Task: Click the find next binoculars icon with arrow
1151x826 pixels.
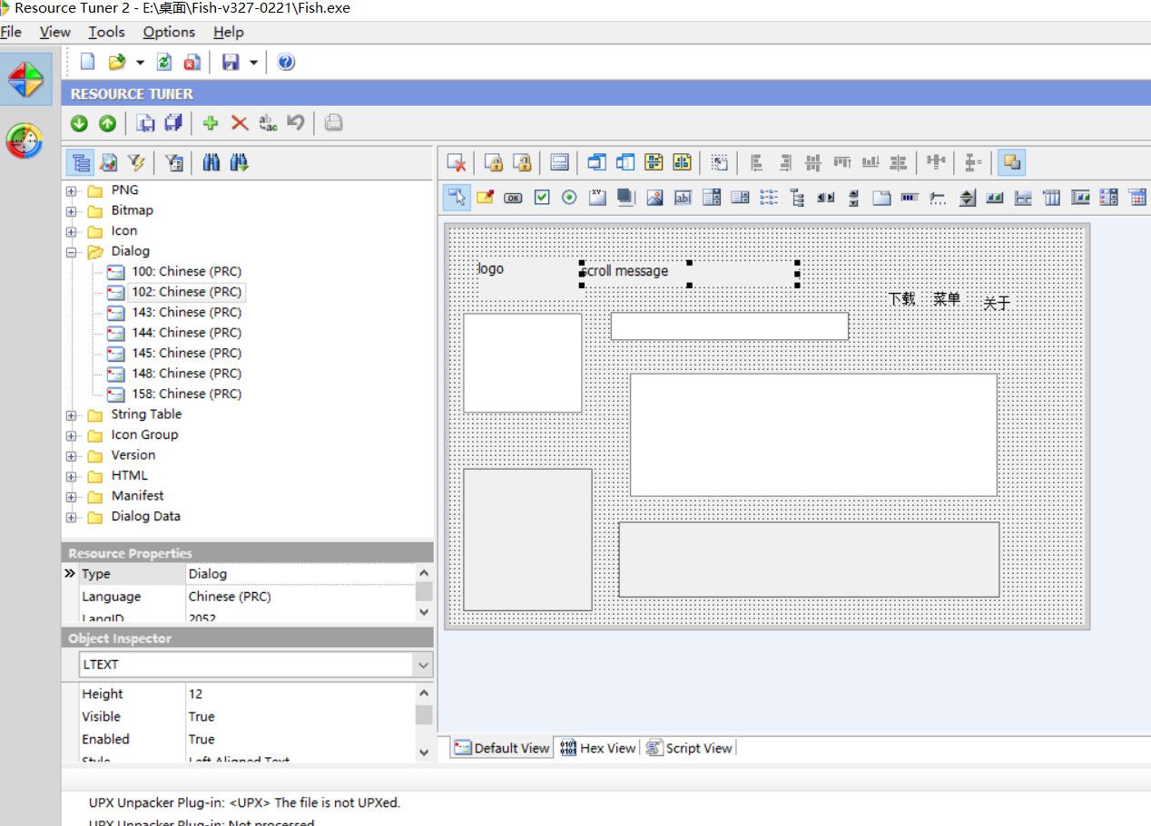Action: 240,162
